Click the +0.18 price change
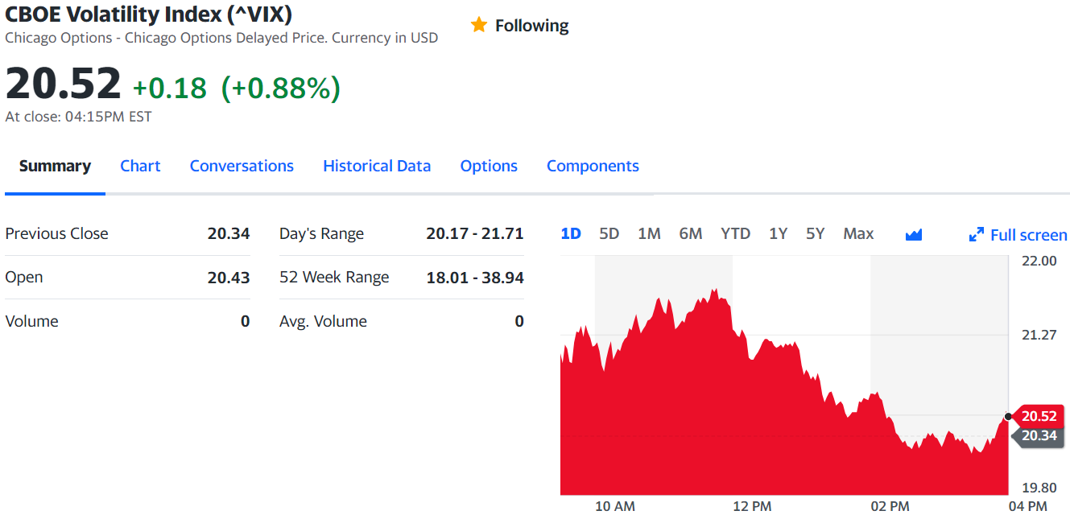The height and width of the screenshot is (515, 1070). click(x=170, y=88)
